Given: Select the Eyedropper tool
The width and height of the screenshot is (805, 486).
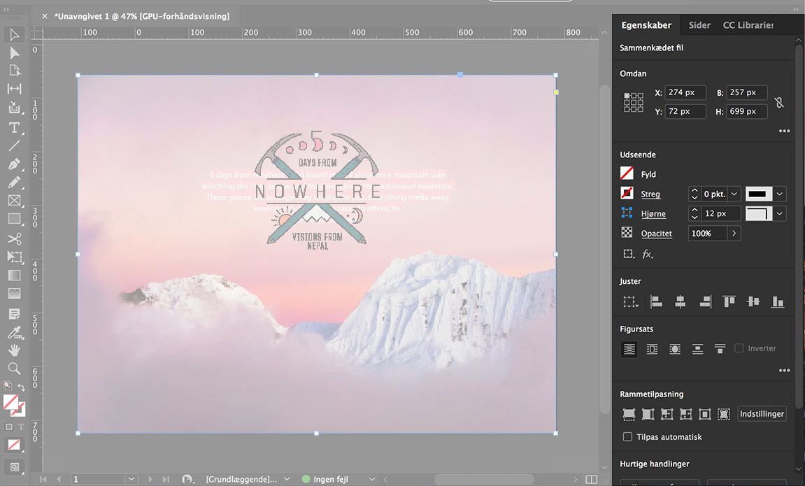Looking at the screenshot, I should (x=15, y=333).
